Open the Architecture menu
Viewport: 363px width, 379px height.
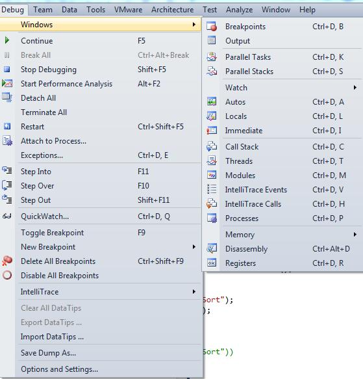[x=173, y=10]
